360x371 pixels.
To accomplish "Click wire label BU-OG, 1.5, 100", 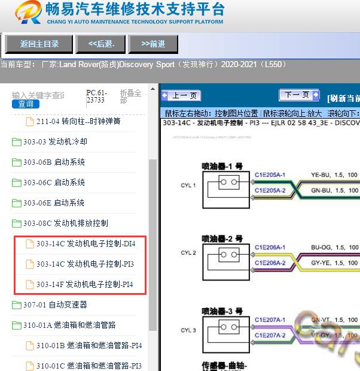I will tap(335, 248).
